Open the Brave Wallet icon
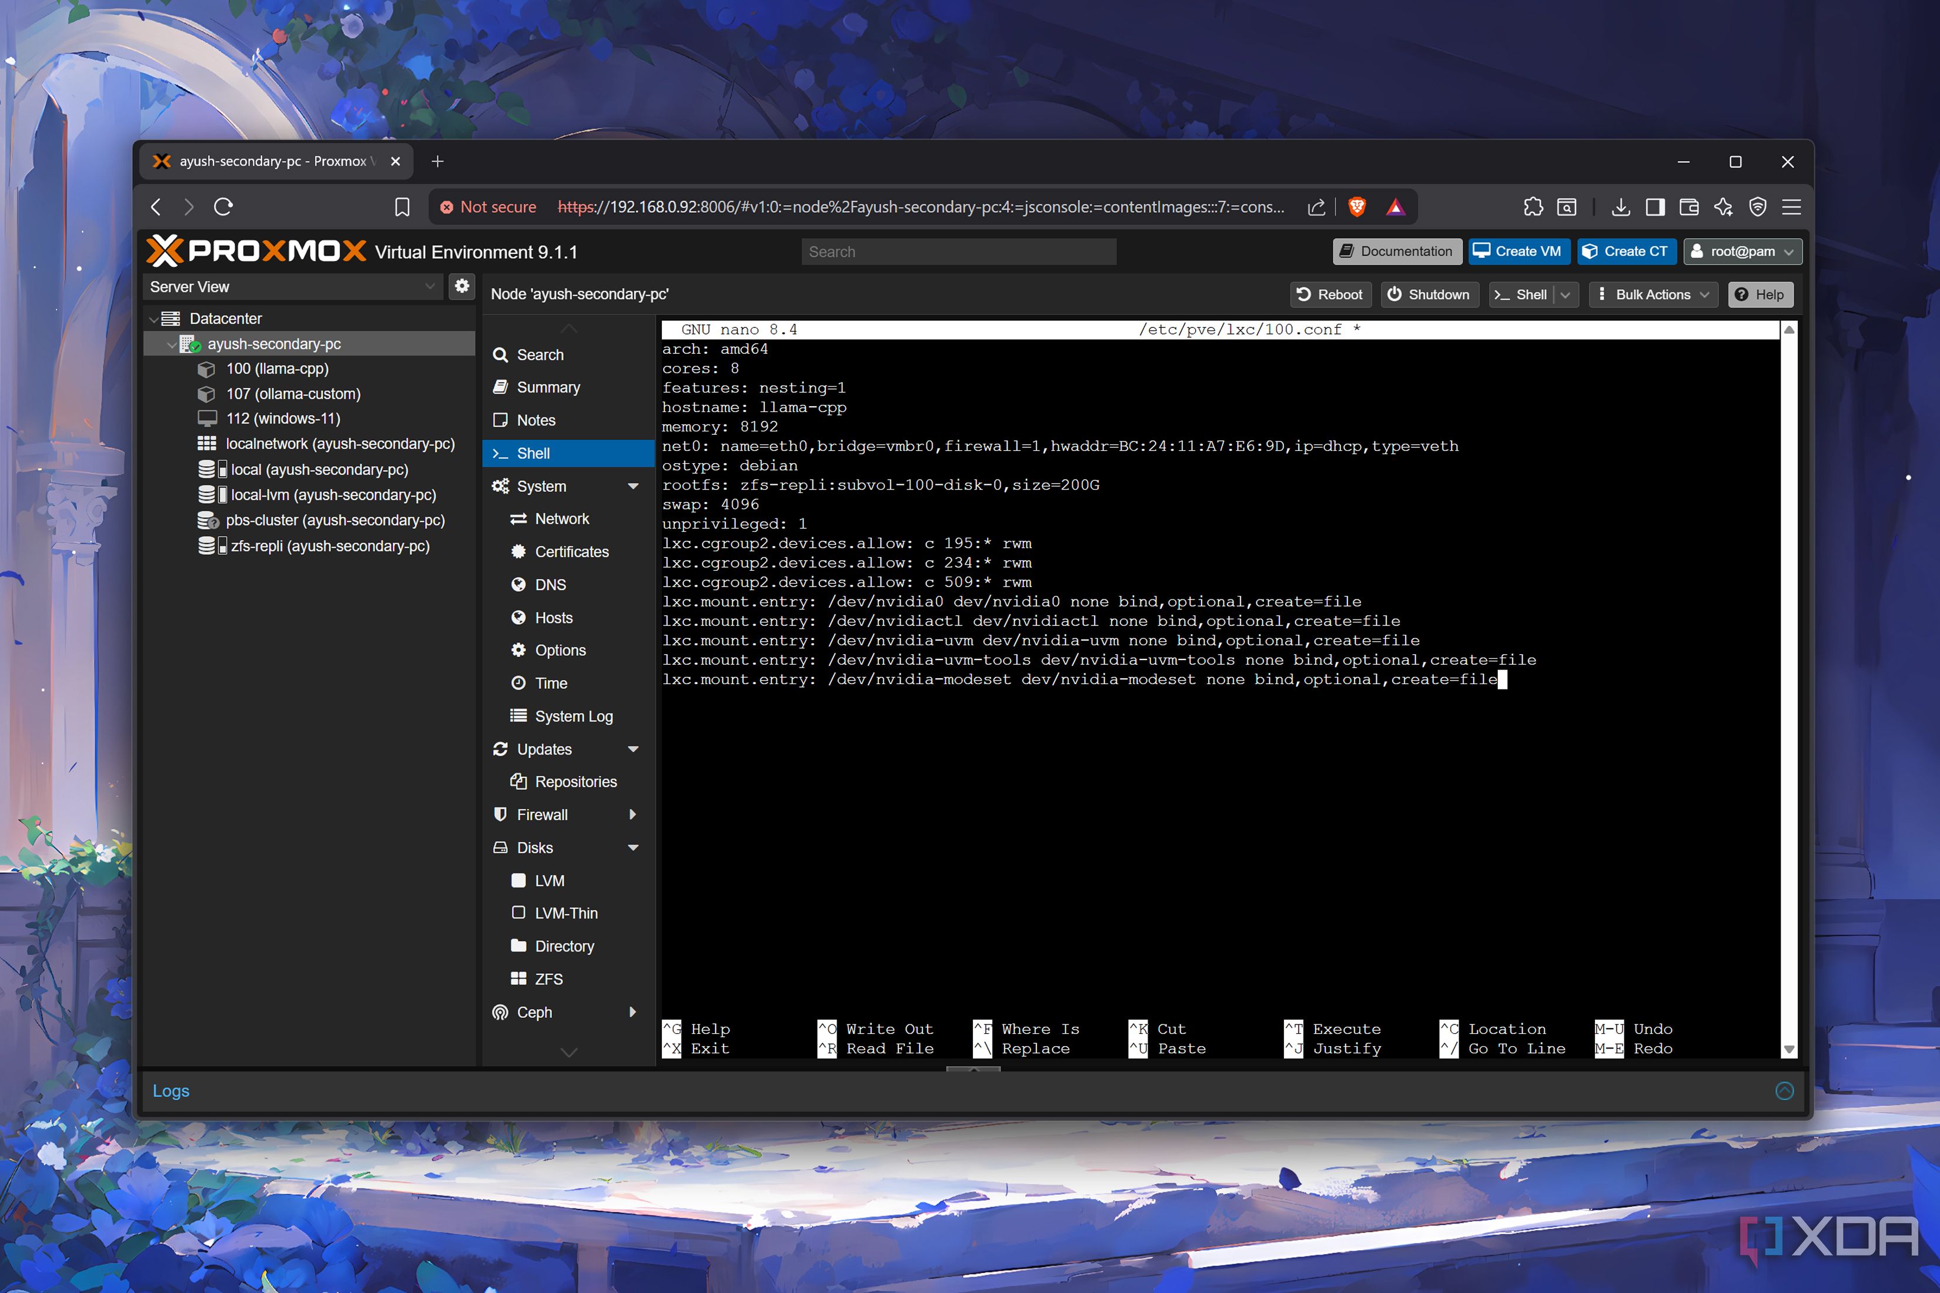 1688,207
